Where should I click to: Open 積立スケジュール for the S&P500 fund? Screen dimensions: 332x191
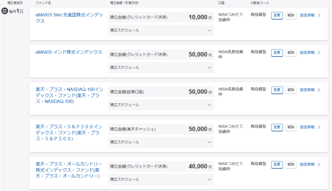click(x=209, y=142)
